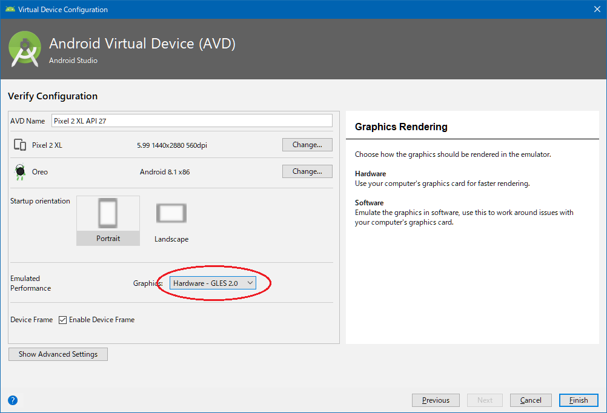Click the blue help question mark icon
Screen dimensions: 607x413
(13, 400)
